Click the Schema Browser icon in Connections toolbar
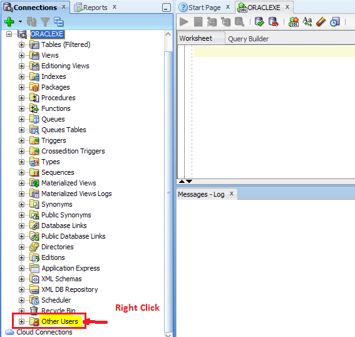Screen dimensions: 355x337 [59, 22]
